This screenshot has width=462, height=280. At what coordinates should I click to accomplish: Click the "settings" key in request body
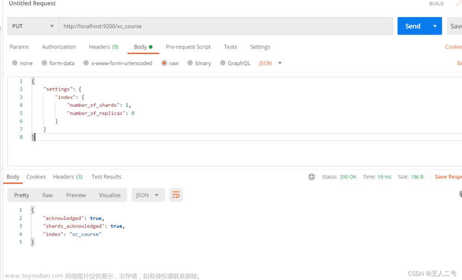(58, 89)
